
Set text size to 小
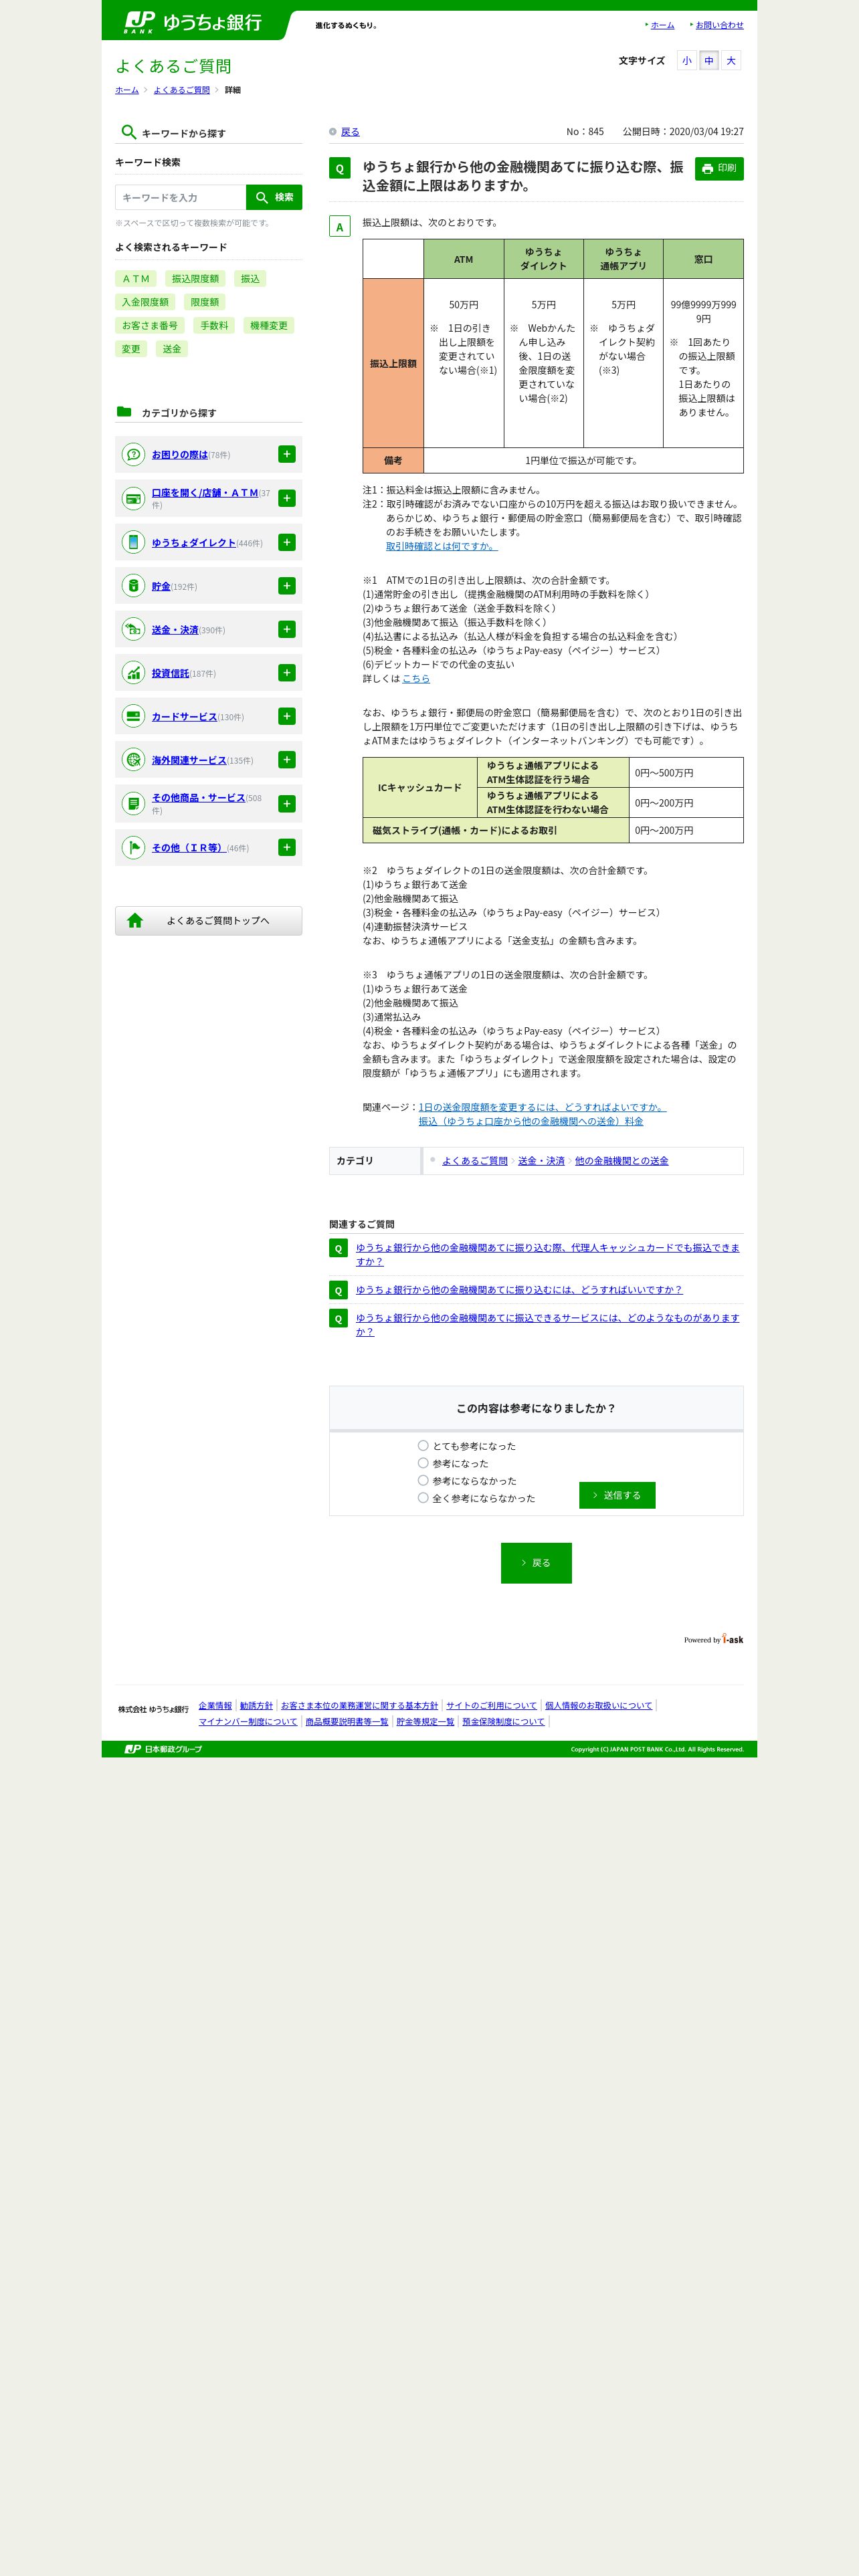[687, 61]
